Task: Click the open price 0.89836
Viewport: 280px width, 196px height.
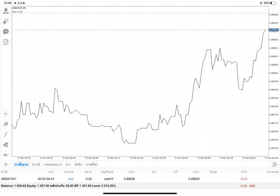Action: tap(129, 179)
